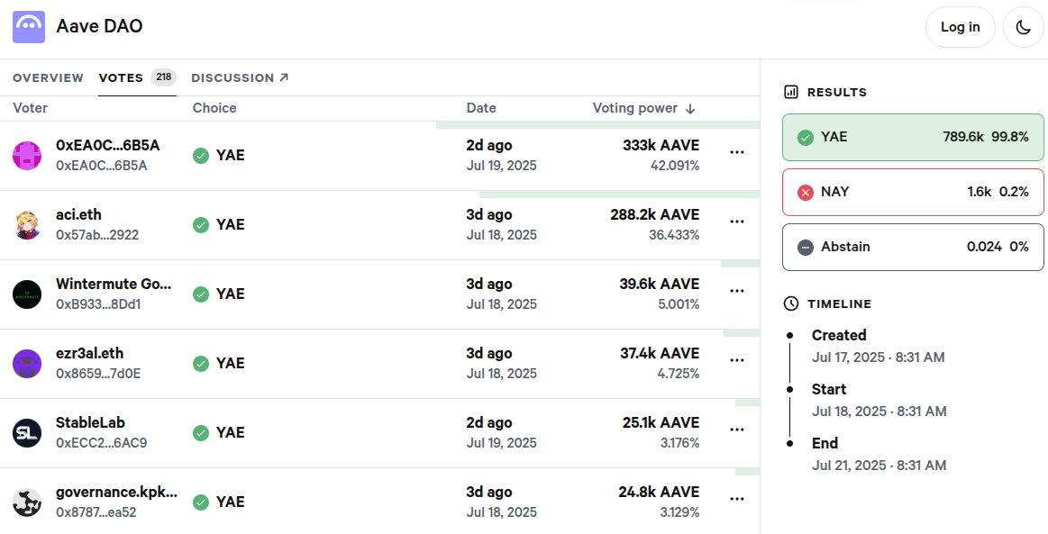Select the Votes tab
Screen dimensions: 1048x534
click(x=122, y=78)
